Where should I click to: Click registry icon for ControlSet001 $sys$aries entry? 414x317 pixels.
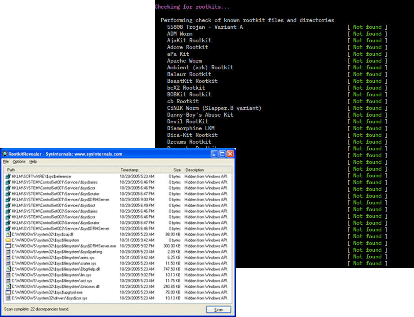point(8,182)
